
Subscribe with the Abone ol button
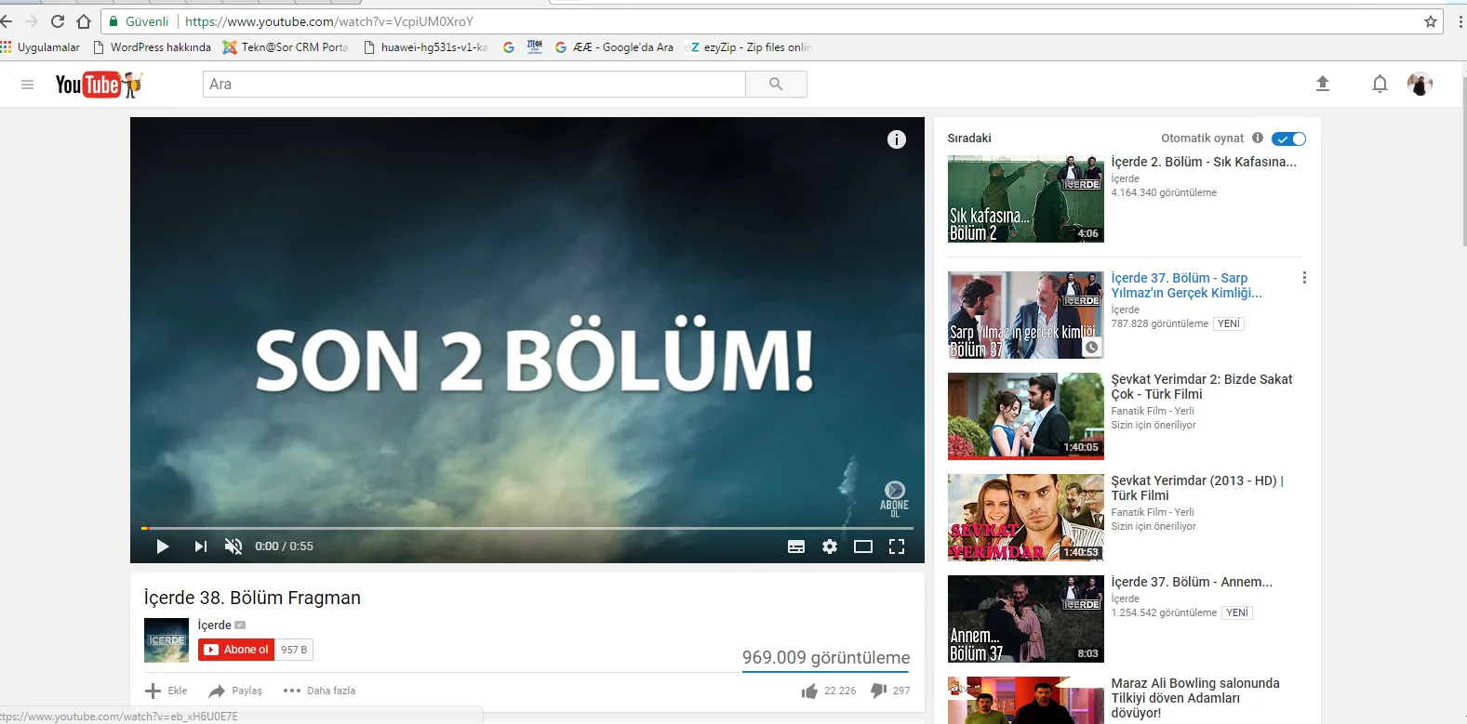[x=236, y=650]
